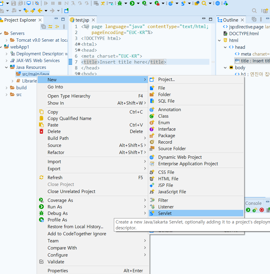This screenshot has height=274, width=270.
Task: Toggle Link with Editor in Project Explorer
Action: tap(50, 27)
